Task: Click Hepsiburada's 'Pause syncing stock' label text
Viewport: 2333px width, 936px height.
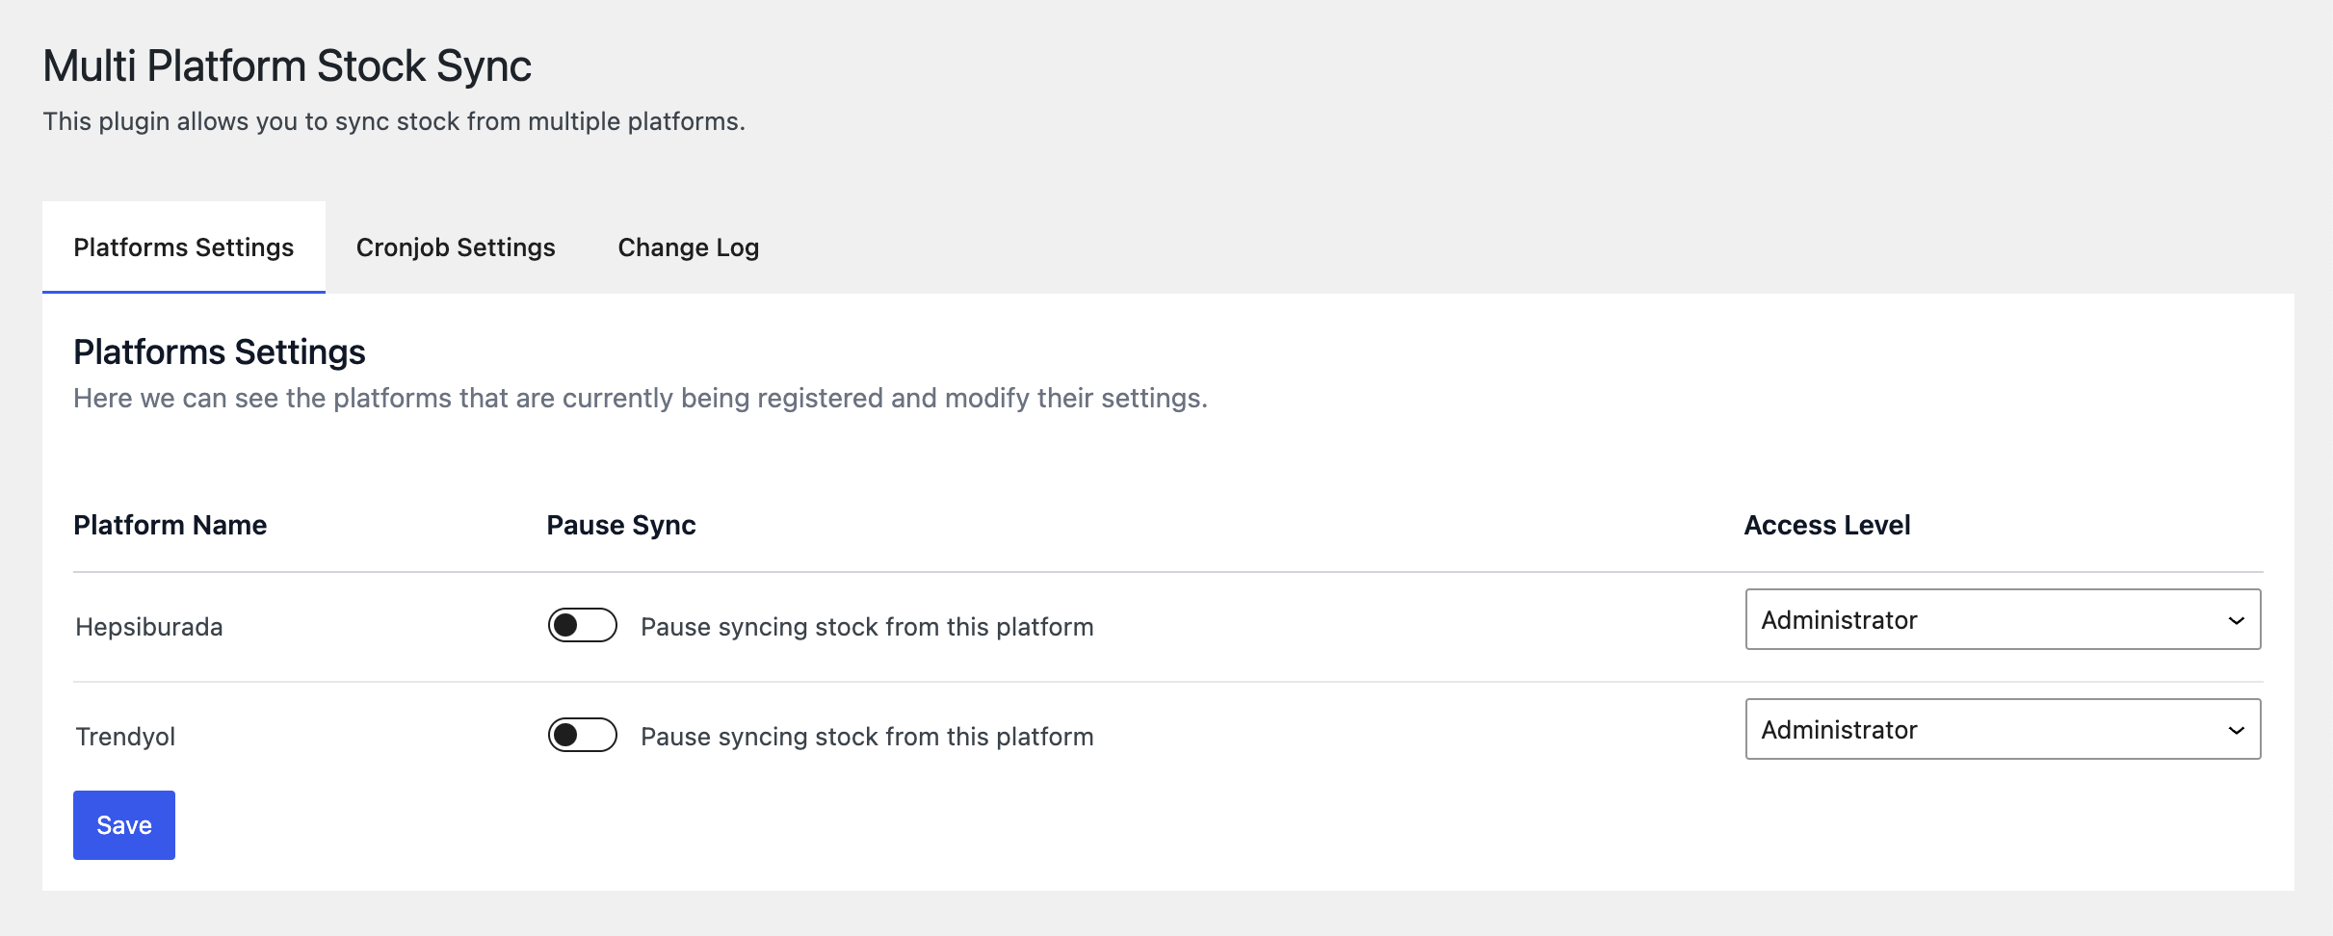Action: (867, 627)
